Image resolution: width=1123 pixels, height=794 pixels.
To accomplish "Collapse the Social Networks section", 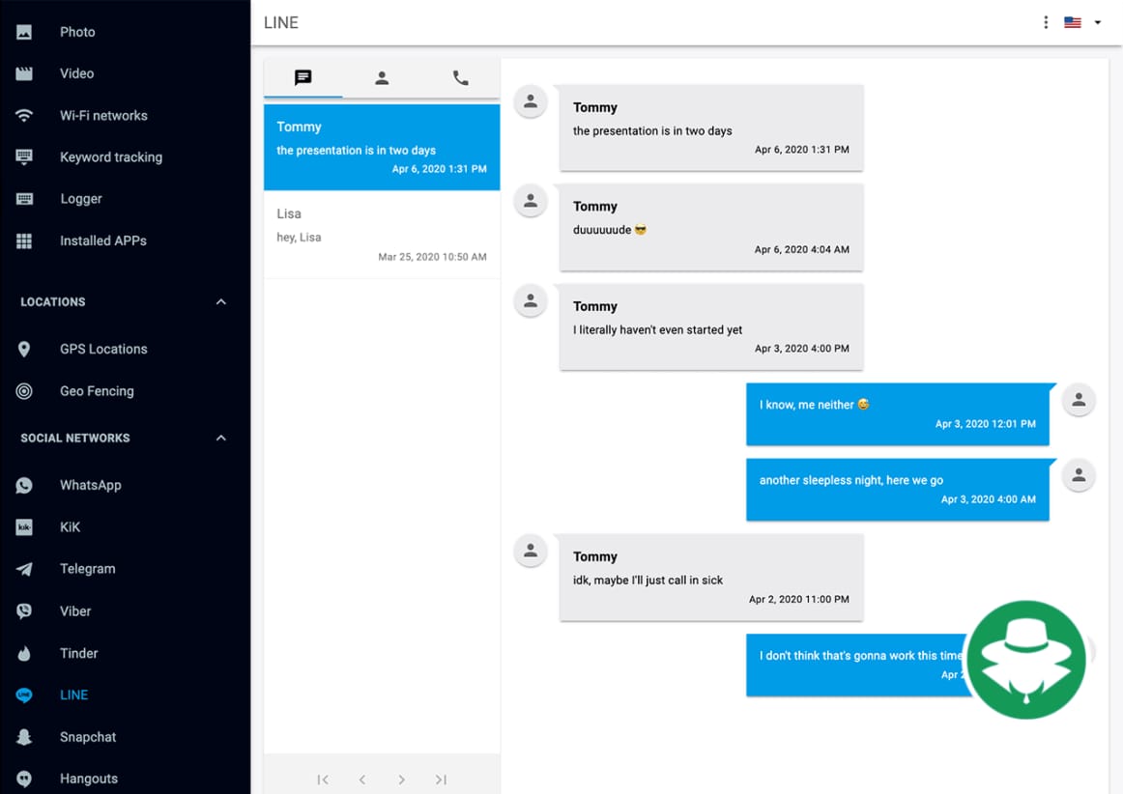I will 220,439.
